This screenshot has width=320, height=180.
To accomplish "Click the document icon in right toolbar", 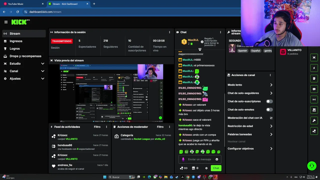I will pos(314,78).
